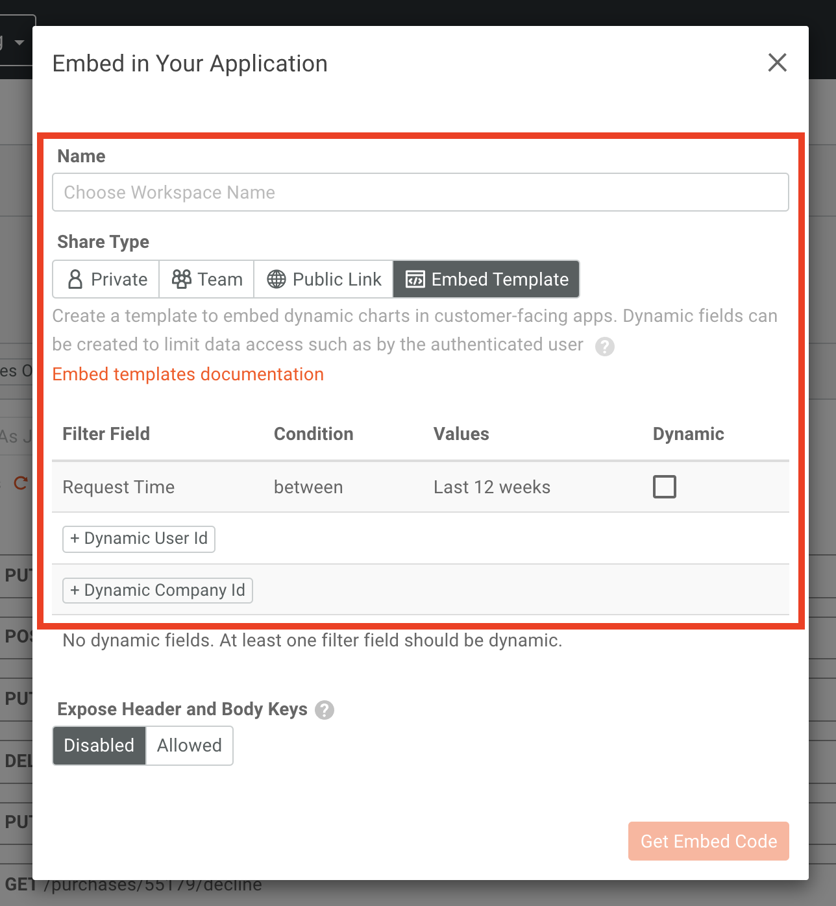This screenshot has width=836, height=906.
Task: Click the Embed Template chart icon
Action: pos(414,279)
